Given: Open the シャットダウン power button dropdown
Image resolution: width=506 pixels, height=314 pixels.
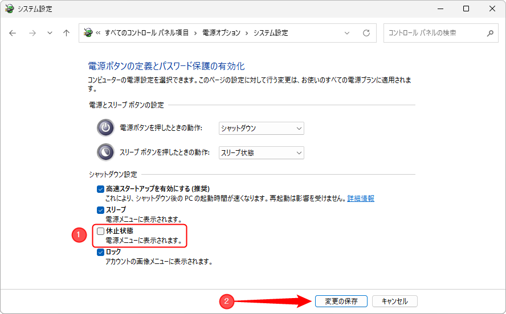Looking at the screenshot, I should pos(262,128).
